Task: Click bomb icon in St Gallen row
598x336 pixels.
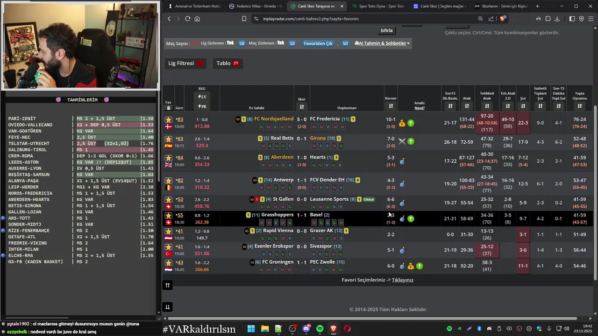Action: point(402,203)
